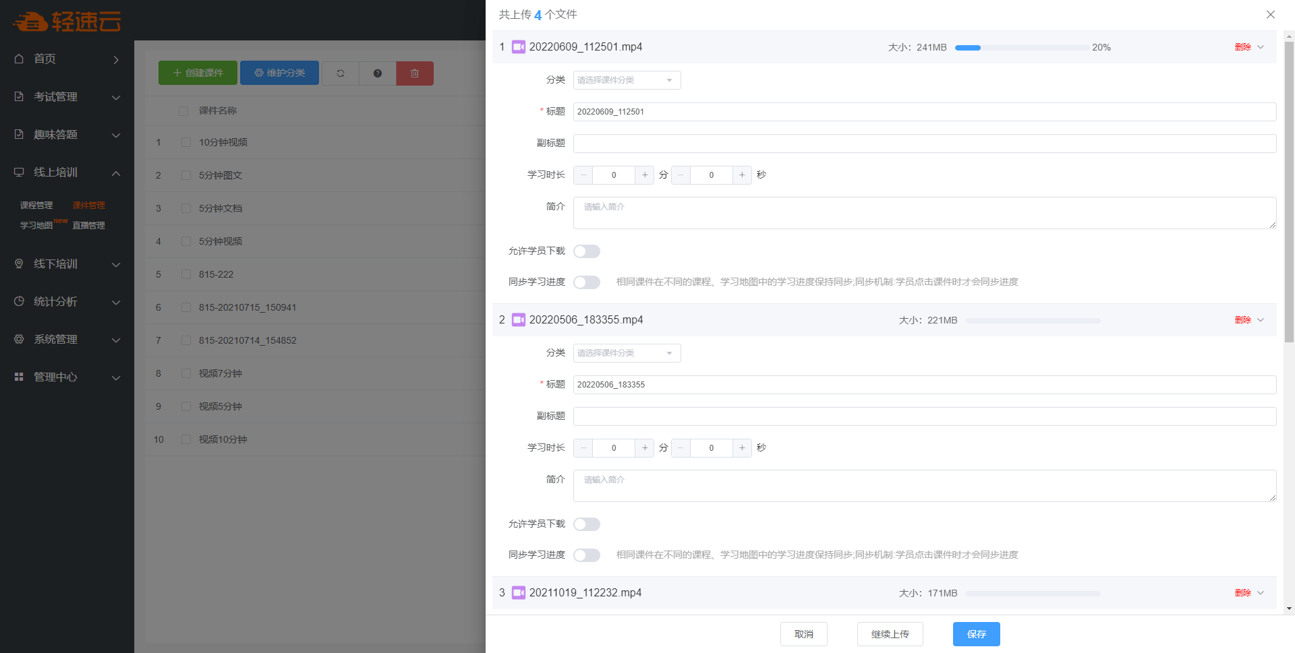1295x653 pixels.
Task: Click the red trash delete icon
Action: [x=415, y=73]
